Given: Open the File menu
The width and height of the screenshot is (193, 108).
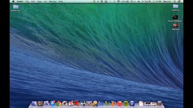Looking at the screenshot, I should [x=27, y=1].
